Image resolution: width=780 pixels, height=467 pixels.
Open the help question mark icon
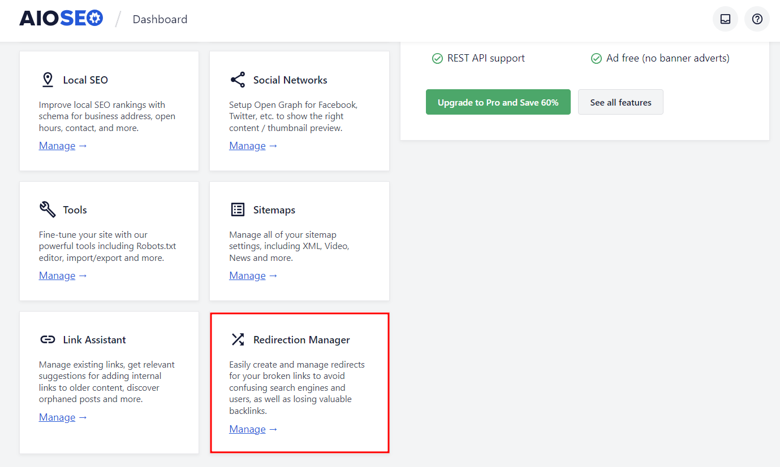[x=757, y=19]
